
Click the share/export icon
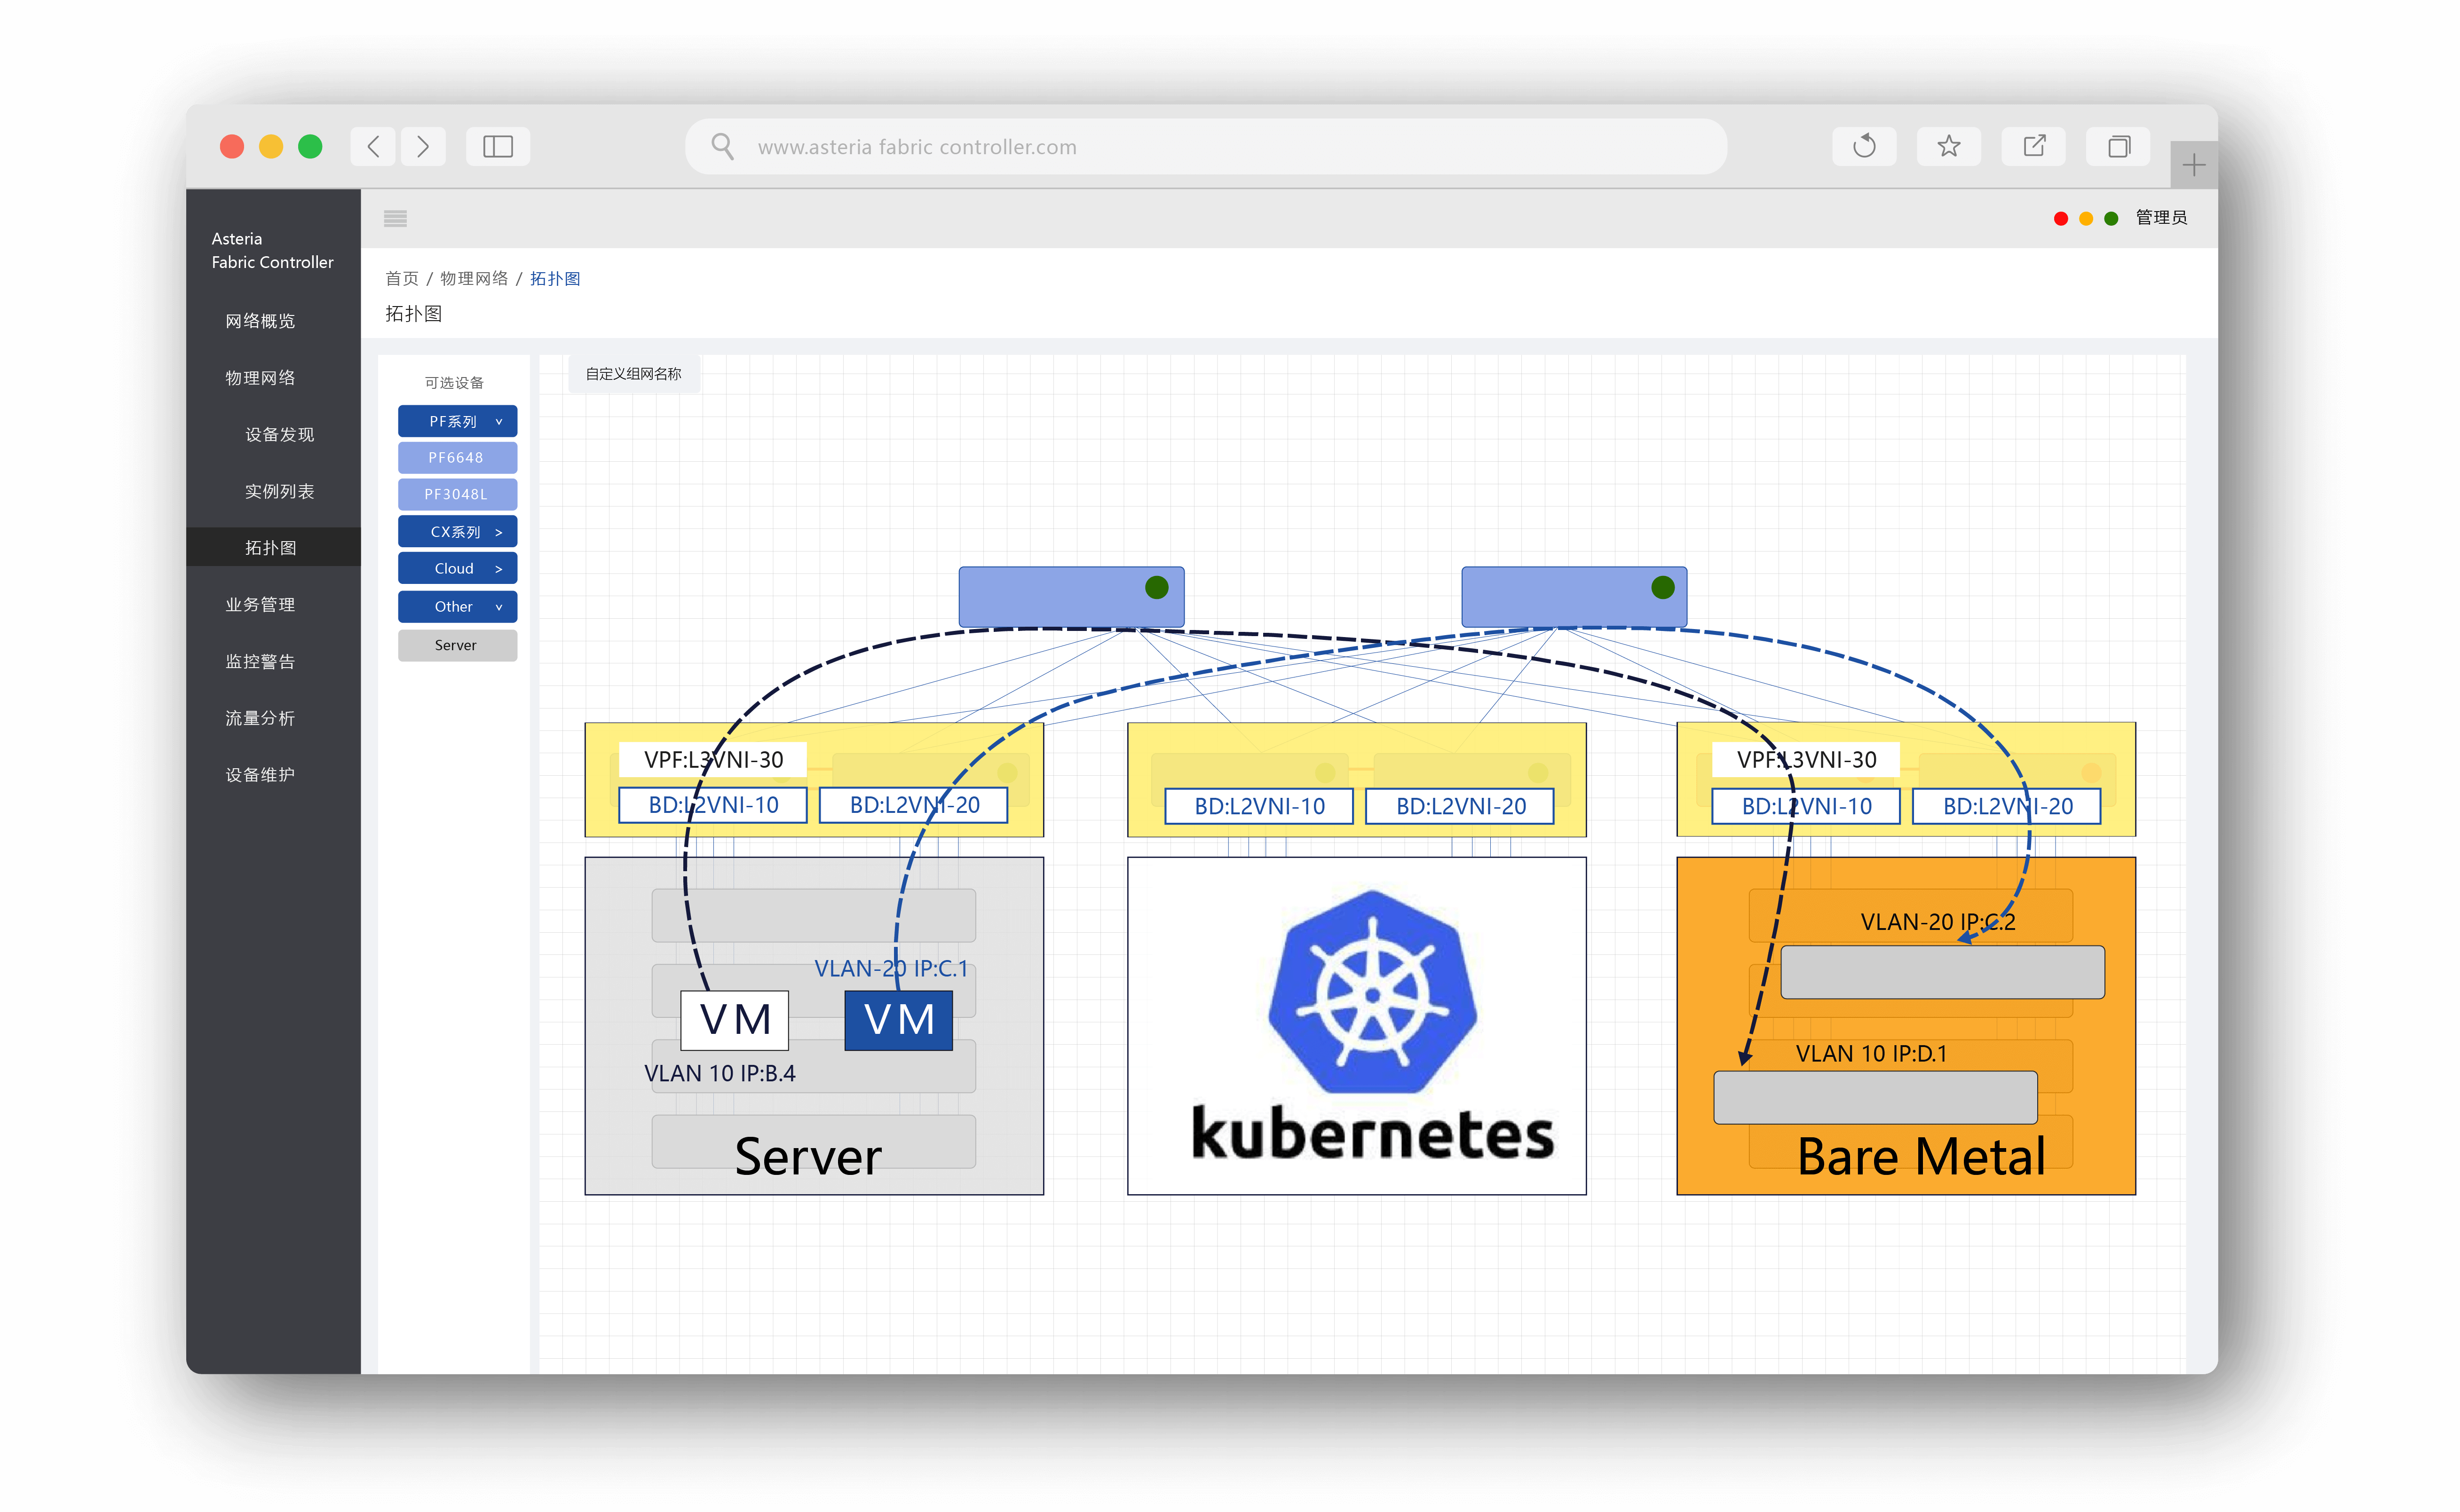pyautogui.click(x=2033, y=147)
